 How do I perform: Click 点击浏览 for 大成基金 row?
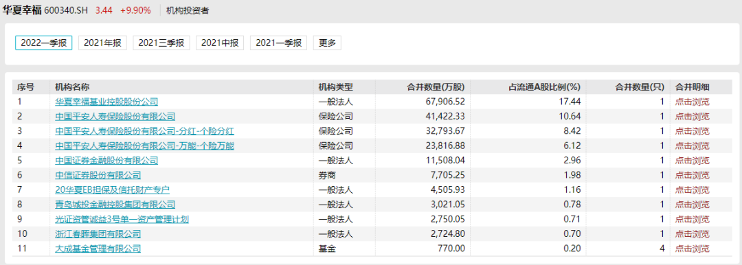click(693, 249)
